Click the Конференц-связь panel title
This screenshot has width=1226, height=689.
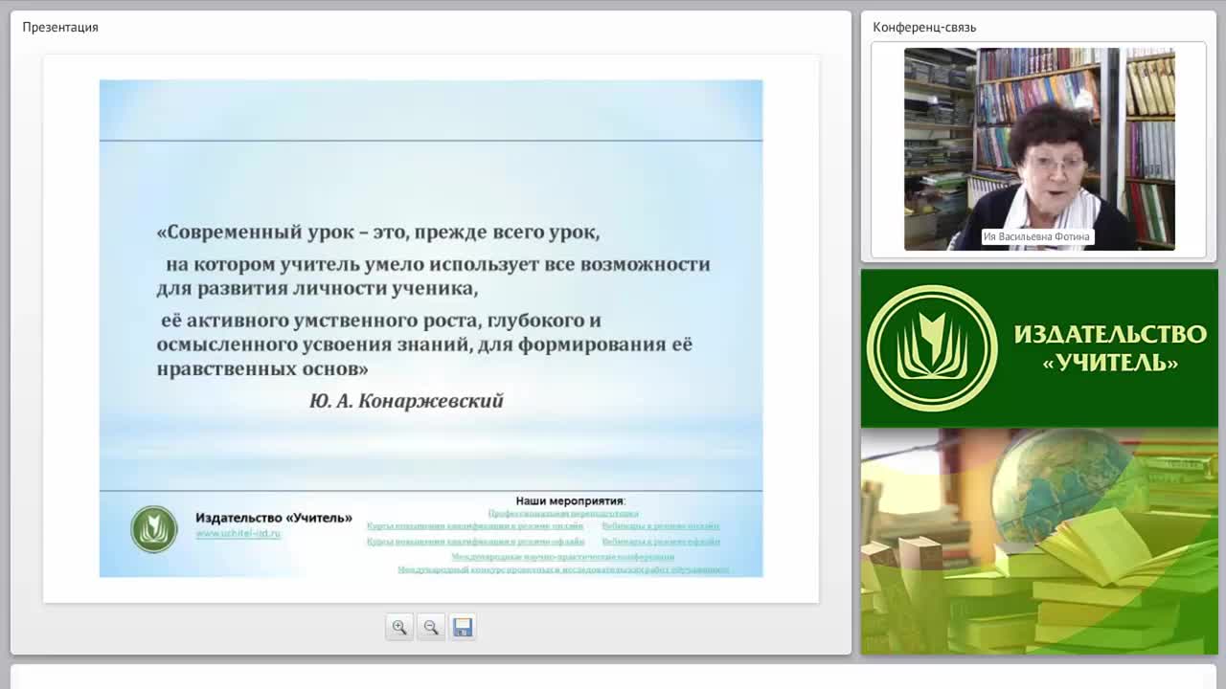click(x=924, y=27)
